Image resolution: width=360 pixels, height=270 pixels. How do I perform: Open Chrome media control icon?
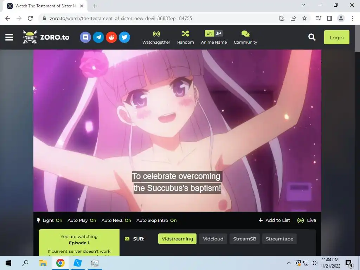318,18
